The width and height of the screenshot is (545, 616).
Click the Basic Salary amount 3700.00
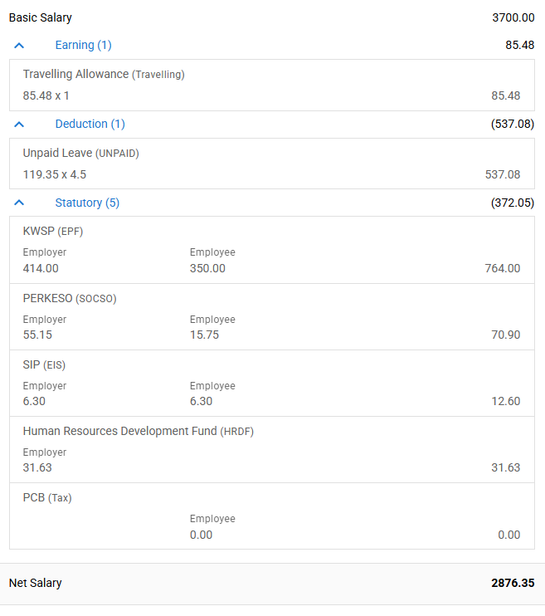[512, 17]
